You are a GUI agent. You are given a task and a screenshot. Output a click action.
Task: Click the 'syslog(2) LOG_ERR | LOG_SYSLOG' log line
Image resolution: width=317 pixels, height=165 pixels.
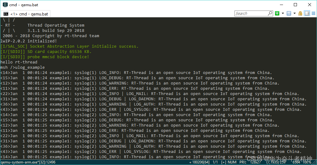(151, 152)
